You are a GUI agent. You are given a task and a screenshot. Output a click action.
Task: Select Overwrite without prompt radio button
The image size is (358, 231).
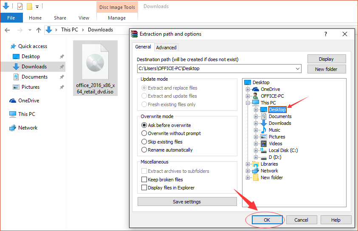tap(144, 133)
